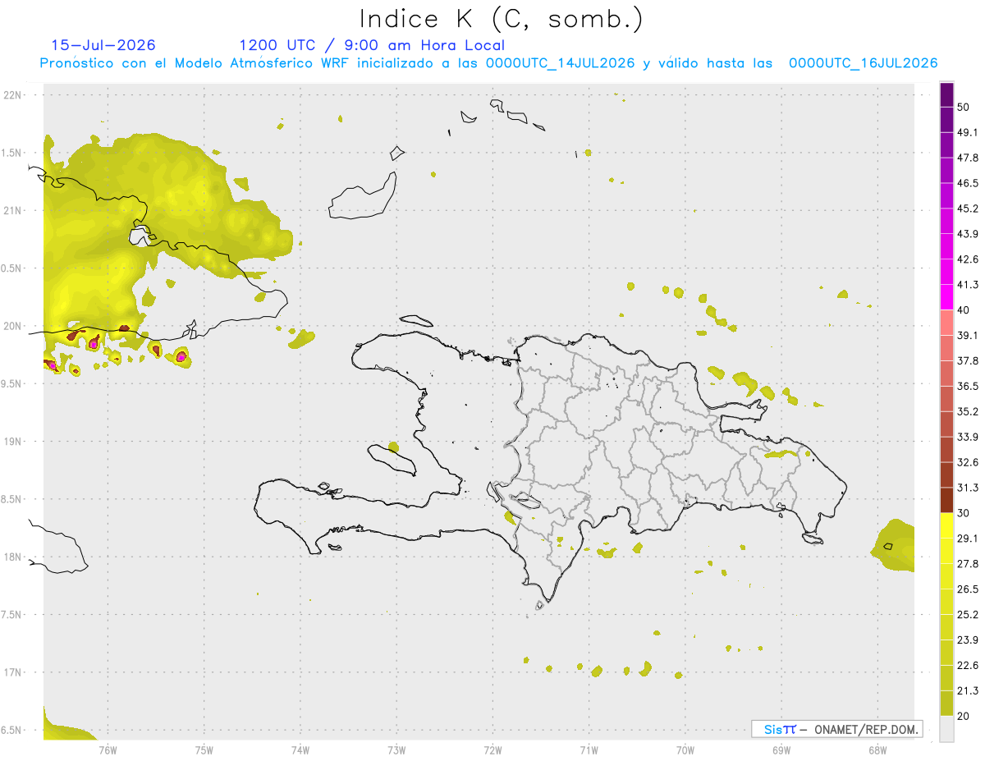The height and width of the screenshot is (761, 985).
Task: Click the latitude axis label "19N"
Action: (14, 442)
